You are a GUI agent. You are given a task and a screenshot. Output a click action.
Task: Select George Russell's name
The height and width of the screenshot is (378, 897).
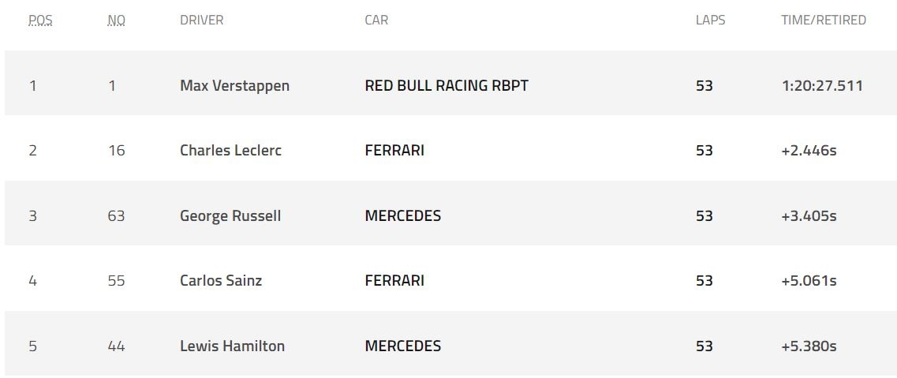click(x=230, y=215)
